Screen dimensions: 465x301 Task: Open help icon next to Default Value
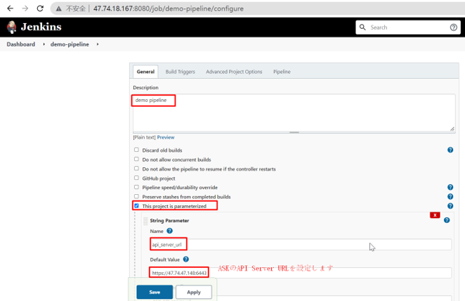pos(186,259)
